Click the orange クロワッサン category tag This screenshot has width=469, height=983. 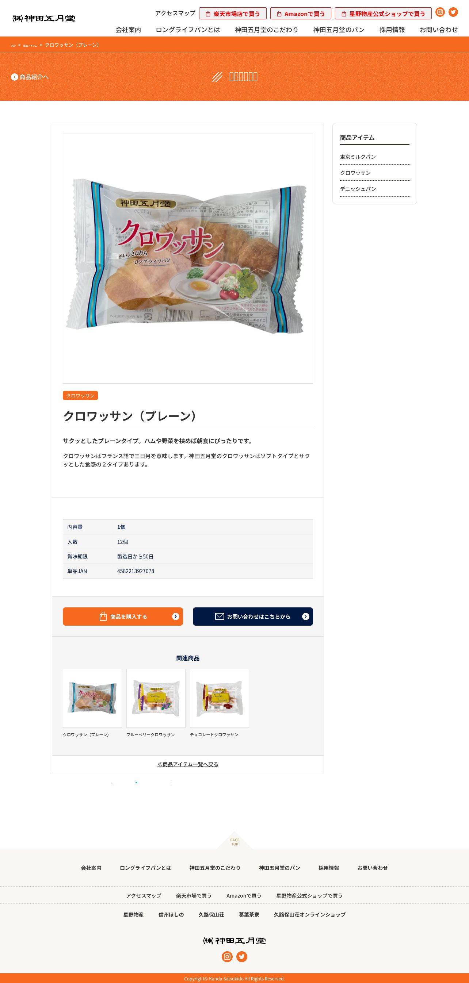(x=80, y=395)
